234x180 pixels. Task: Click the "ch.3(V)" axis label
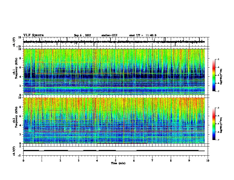click(14, 151)
